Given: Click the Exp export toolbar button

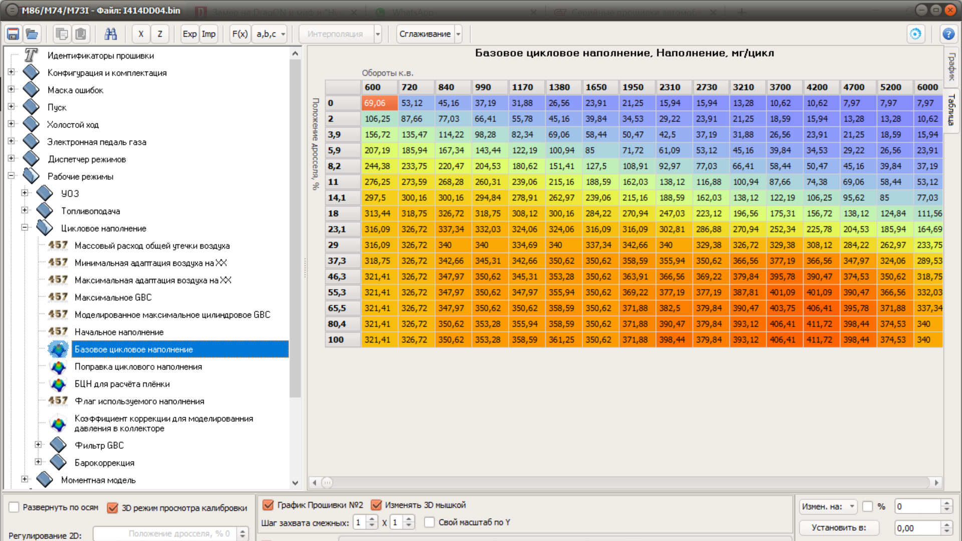Looking at the screenshot, I should (189, 34).
